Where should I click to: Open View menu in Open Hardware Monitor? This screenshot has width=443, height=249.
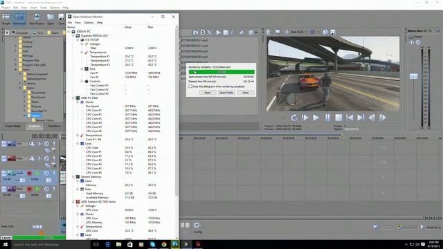pyautogui.click(x=78, y=23)
